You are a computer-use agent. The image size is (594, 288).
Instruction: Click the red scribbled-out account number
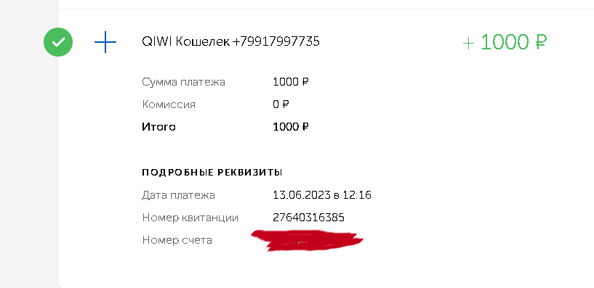click(307, 240)
